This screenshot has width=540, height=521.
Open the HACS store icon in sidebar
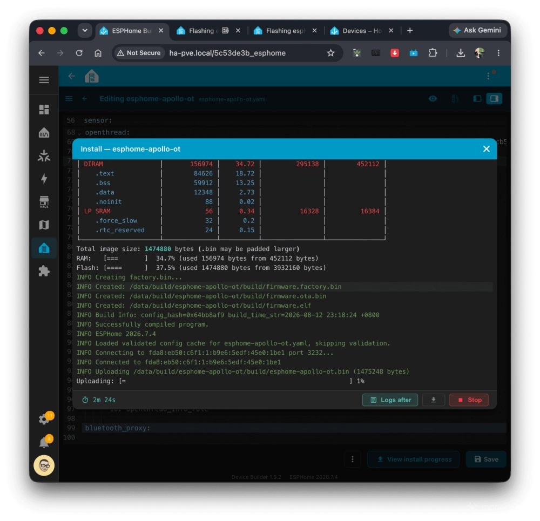[x=44, y=202]
